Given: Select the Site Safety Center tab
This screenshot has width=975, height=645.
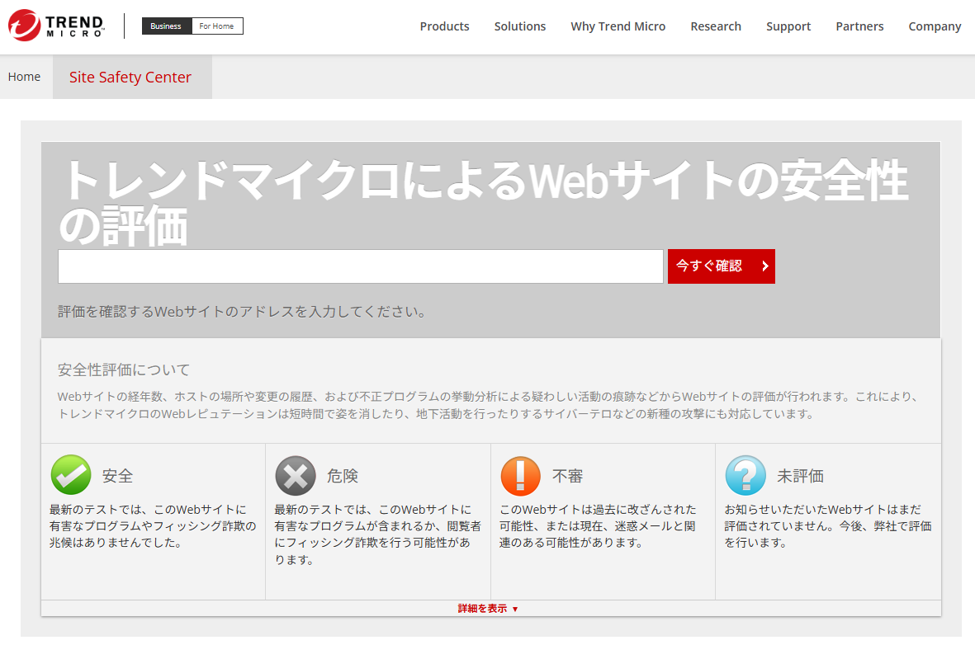Looking at the screenshot, I should point(132,77).
